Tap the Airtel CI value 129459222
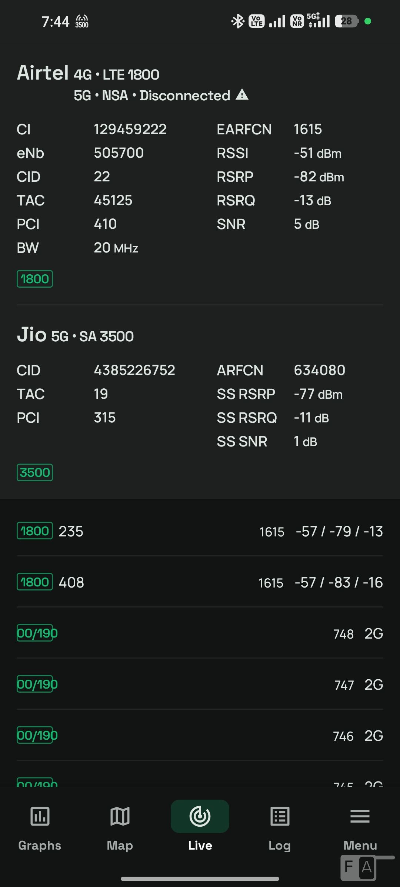 [130, 129]
